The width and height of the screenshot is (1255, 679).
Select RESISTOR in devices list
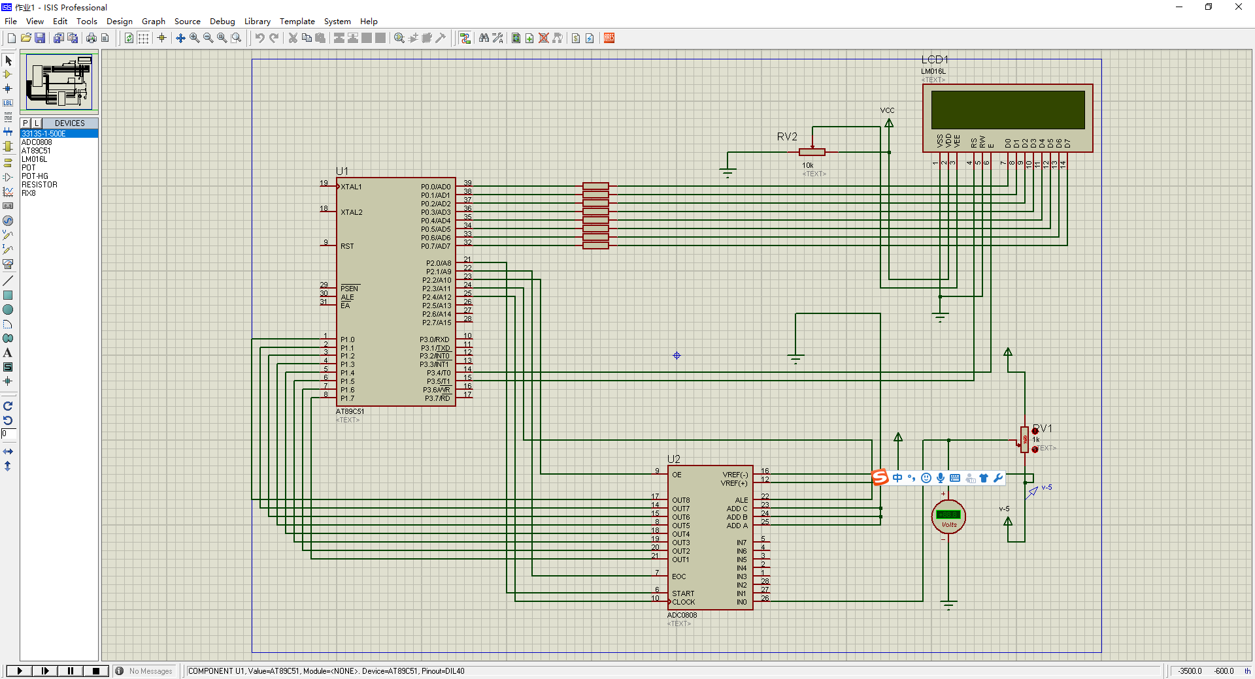coord(59,184)
